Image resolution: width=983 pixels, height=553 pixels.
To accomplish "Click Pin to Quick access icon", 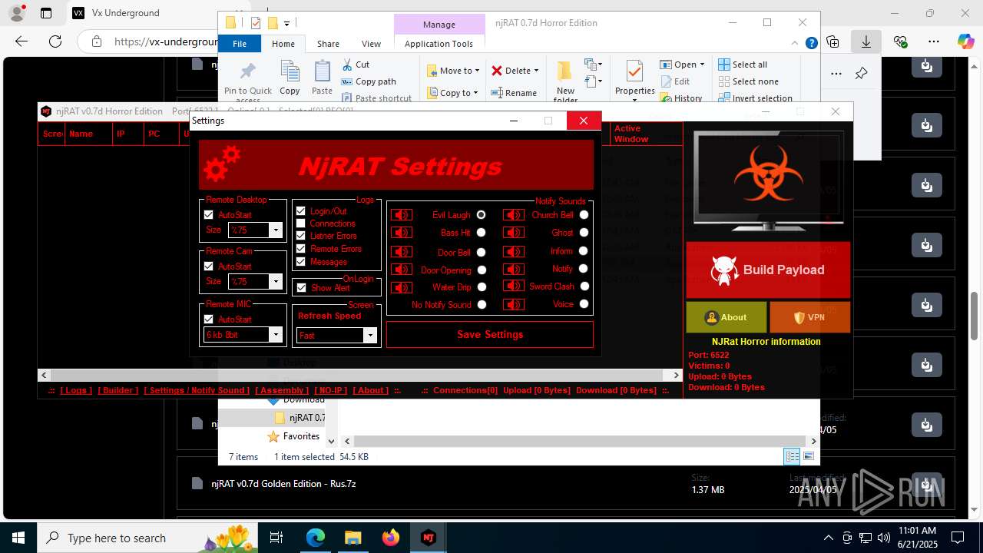I will click(248, 81).
